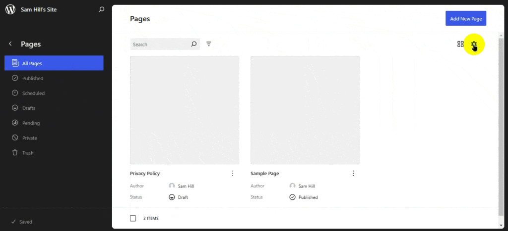Click the Sam Hill avatar under Privacy Policy

coord(172,186)
